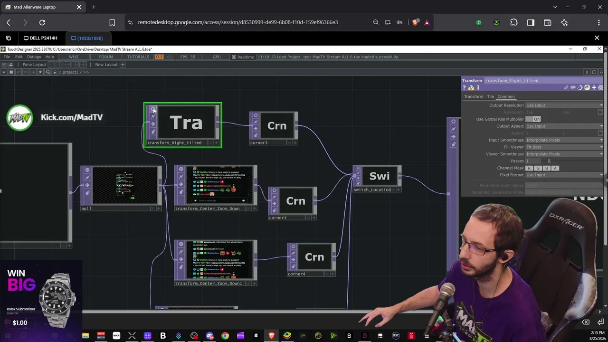Image resolution: width=608 pixels, height=342 pixels.
Task: Open the Help menu
Action: 49,57
